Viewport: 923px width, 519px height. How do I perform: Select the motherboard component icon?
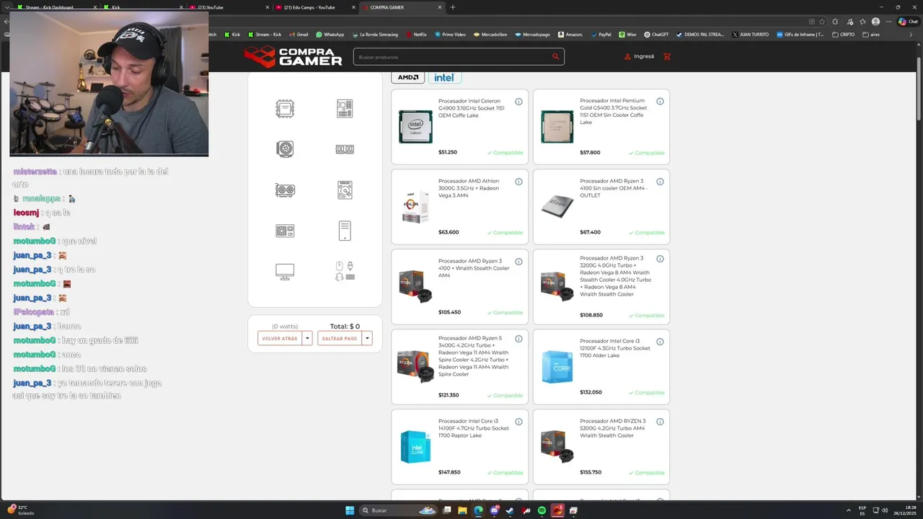pyautogui.click(x=345, y=109)
